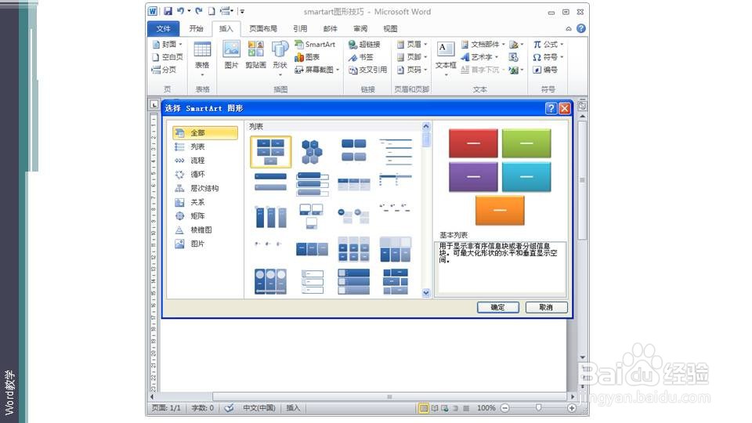The image size is (752, 423).
Task: Click the zoom slider handle
Action: click(x=539, y=407)
